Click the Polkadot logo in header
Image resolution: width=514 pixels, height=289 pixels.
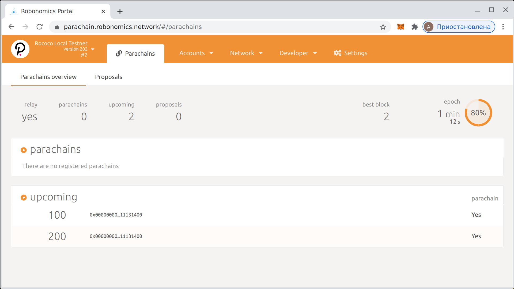[20, 49]
